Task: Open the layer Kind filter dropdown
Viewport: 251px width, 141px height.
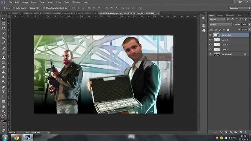Action: [217, 19]
